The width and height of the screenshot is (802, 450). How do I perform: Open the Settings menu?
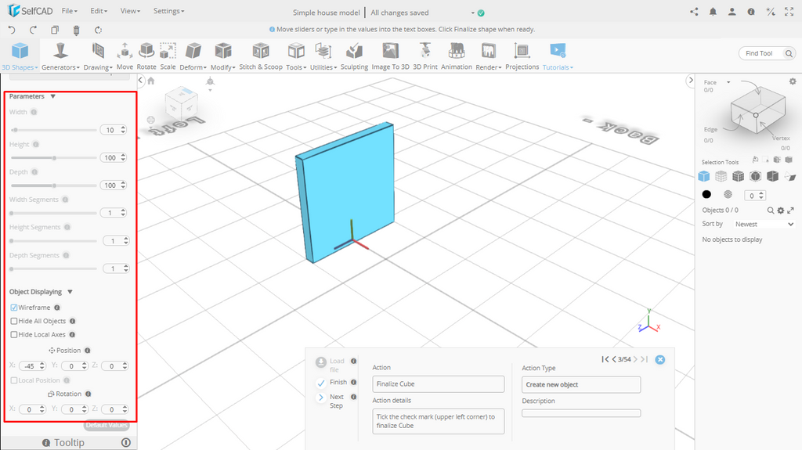tap(168, 12)
